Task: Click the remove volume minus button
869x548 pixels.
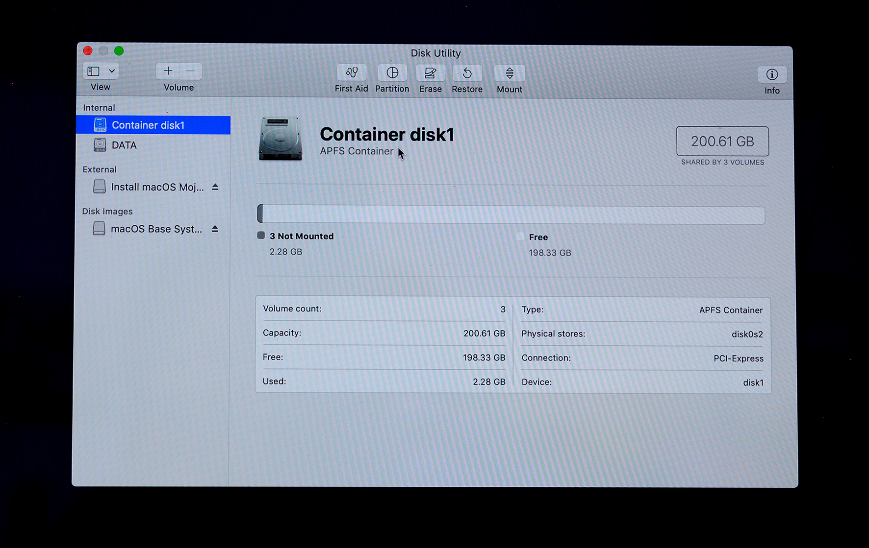Action: click(x=190, y=71)
